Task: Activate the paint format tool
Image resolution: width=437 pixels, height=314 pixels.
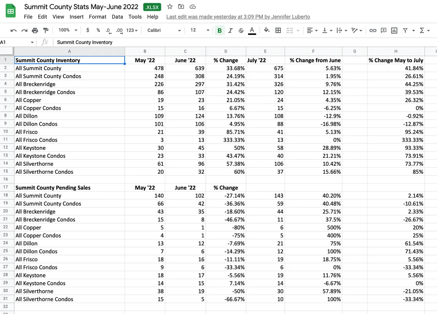Action: 46,30
